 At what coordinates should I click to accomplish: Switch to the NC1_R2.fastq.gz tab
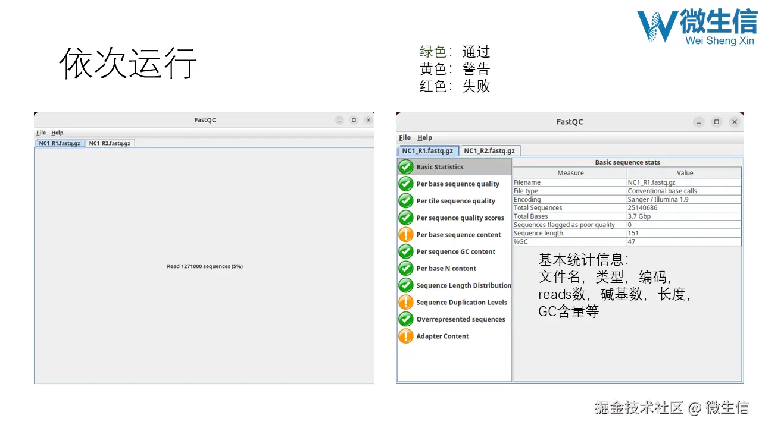(110, 143)
